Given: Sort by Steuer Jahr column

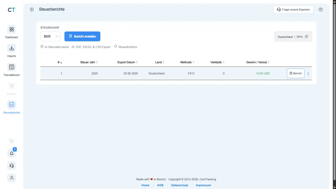Looking at the screenshot, I should click(x=89, y=62).
